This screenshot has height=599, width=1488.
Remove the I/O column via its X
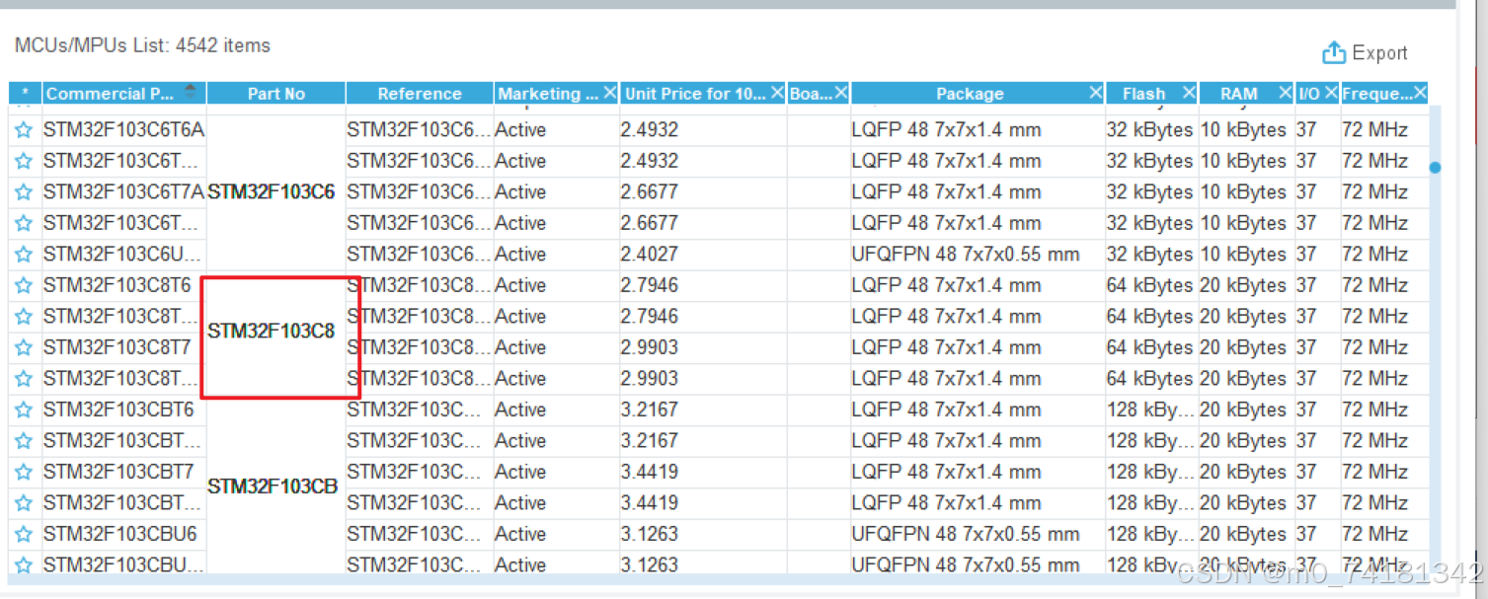(1331, 93)
